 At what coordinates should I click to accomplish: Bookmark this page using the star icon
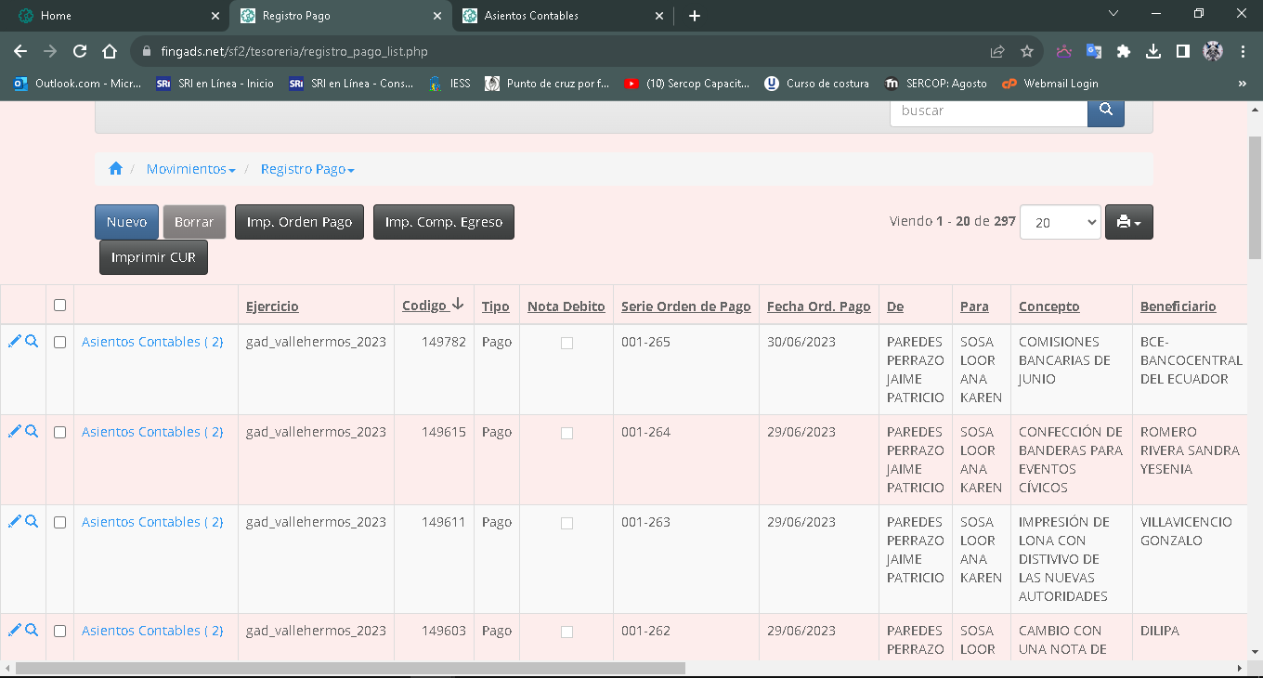[x=1026, y=52]
